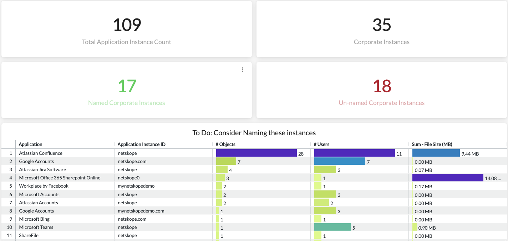Sort by Sum - File Size (MB) header
Viewport: 508px width, 241px height.
tap(432, 144)
